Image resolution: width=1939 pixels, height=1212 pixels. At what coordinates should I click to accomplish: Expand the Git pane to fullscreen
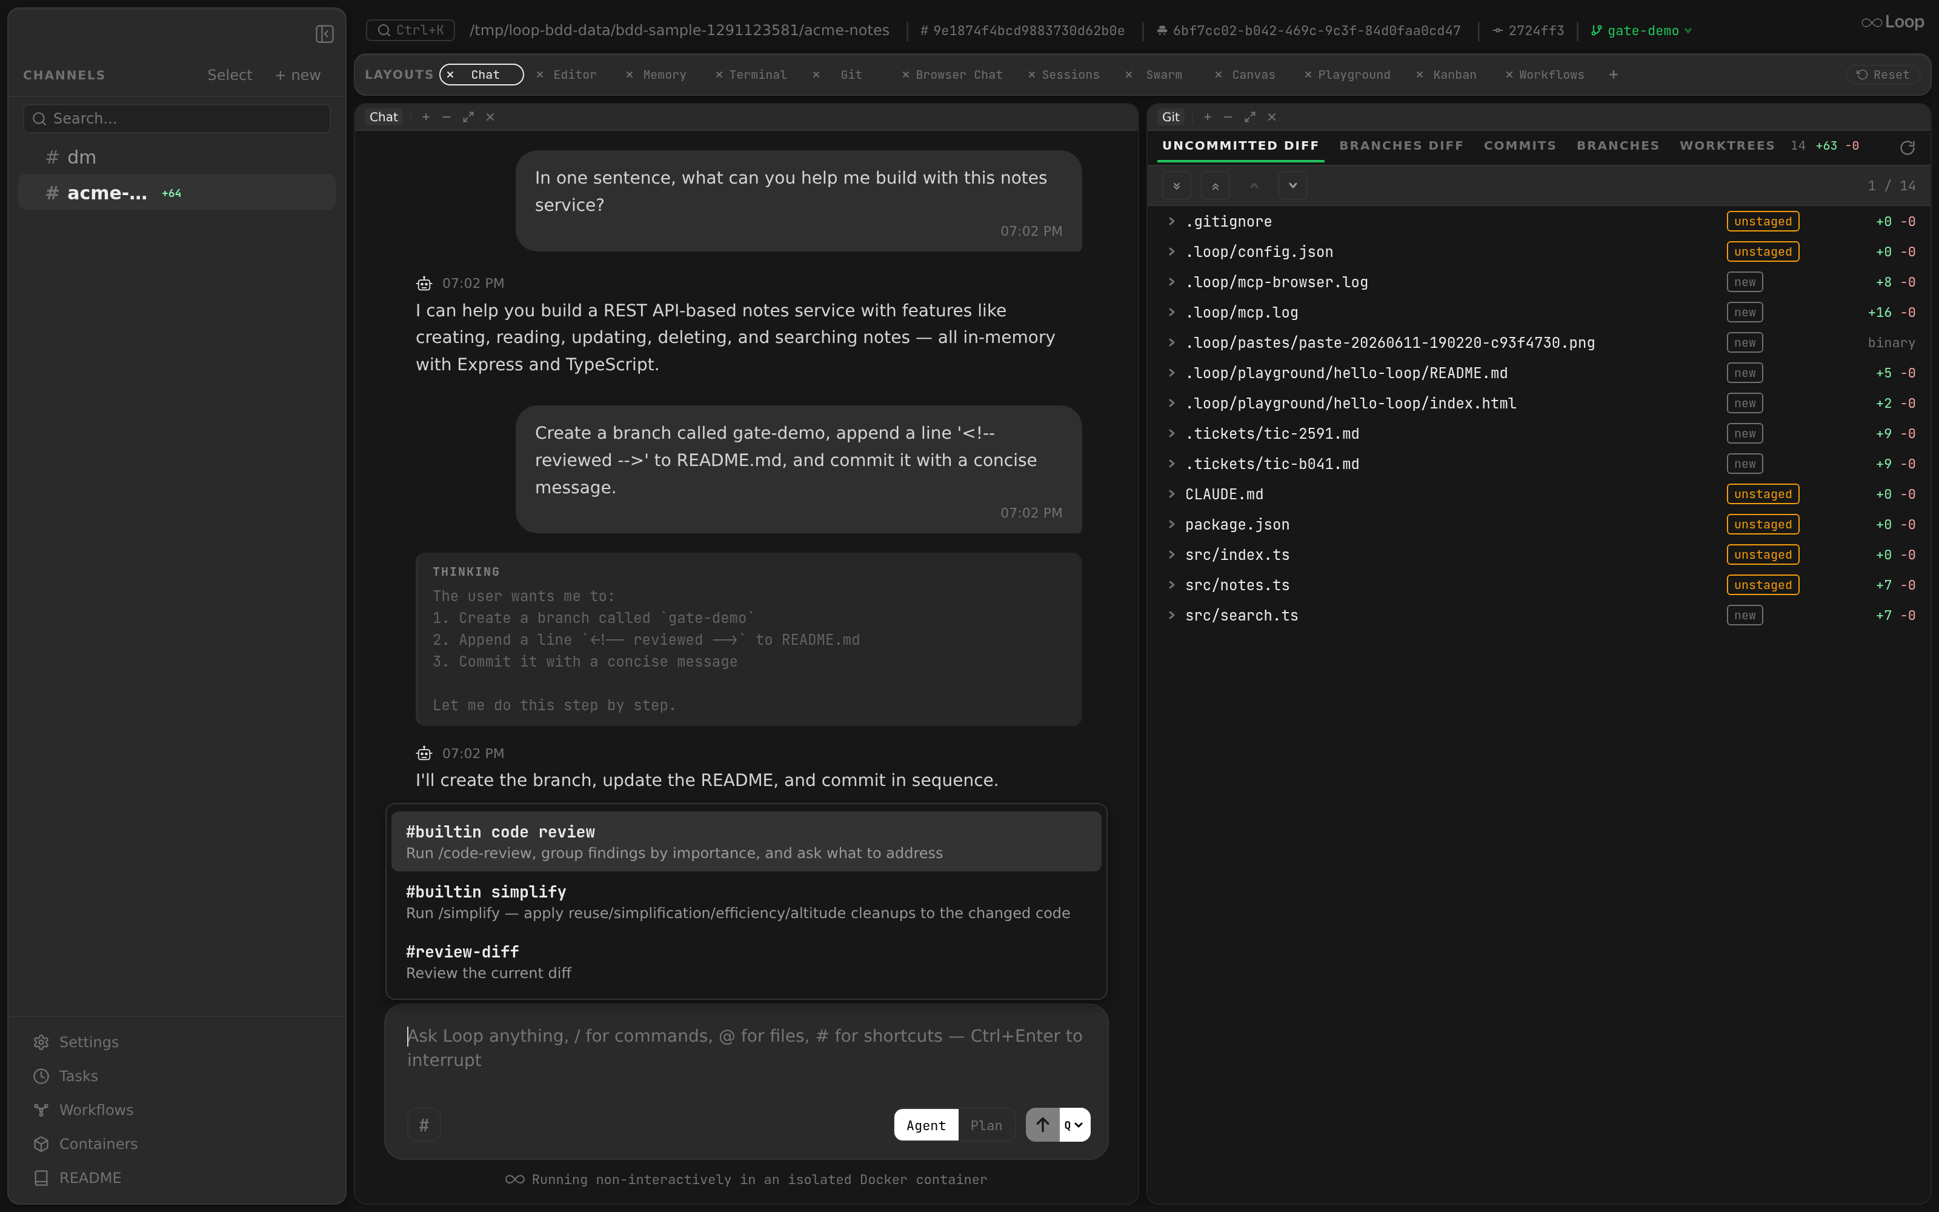(x=1250, y=117)
